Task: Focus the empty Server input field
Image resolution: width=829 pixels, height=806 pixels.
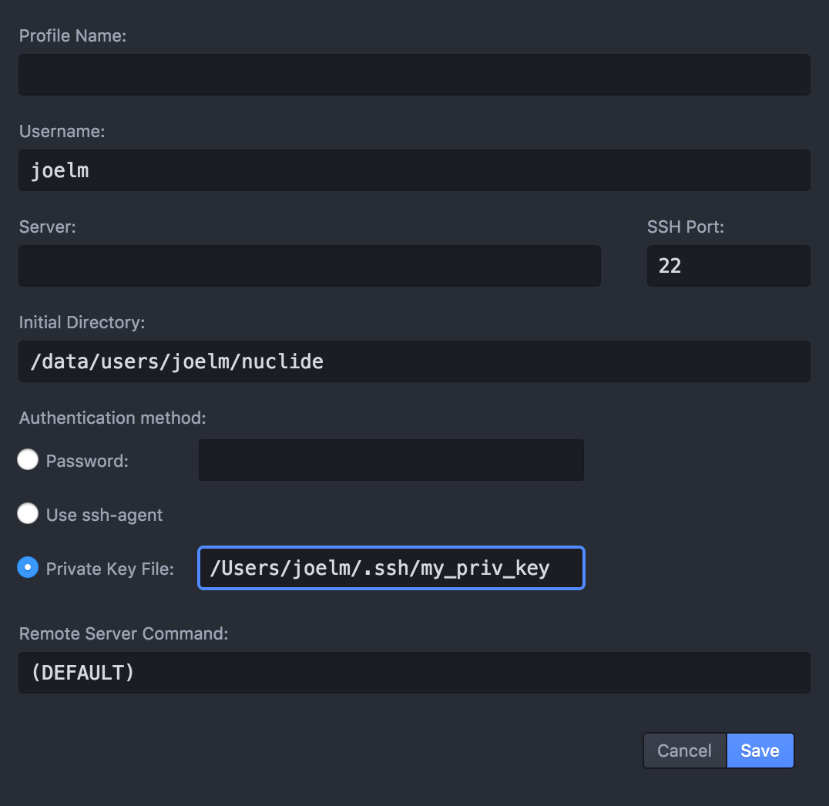Action: pos(309,266)
